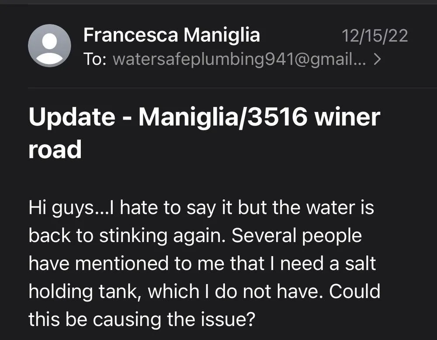Click the word "road" in the subject
Viewport: 437px width, 340px height.
coord(55,149)
